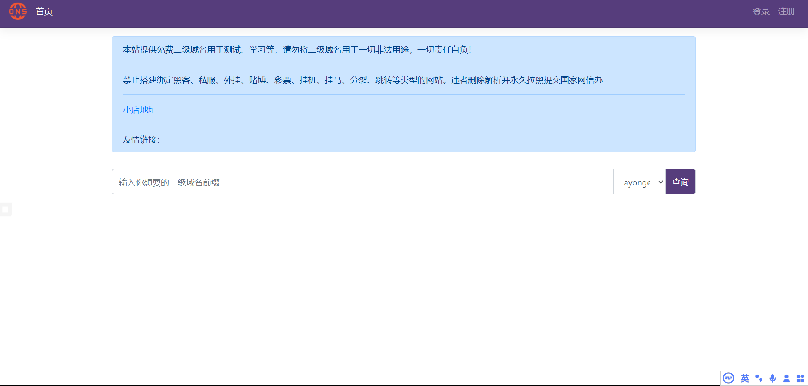Viewport: 808px width, 386px height.
Task: Open the 注册 registration page
Action: [x=786, y=12]
